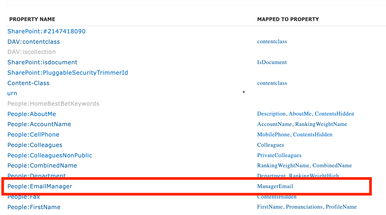The height and width of the screenshot is (215, 386).
Task: Open the SharePoint:isdocument crawled property
Action: coord(43,62)
